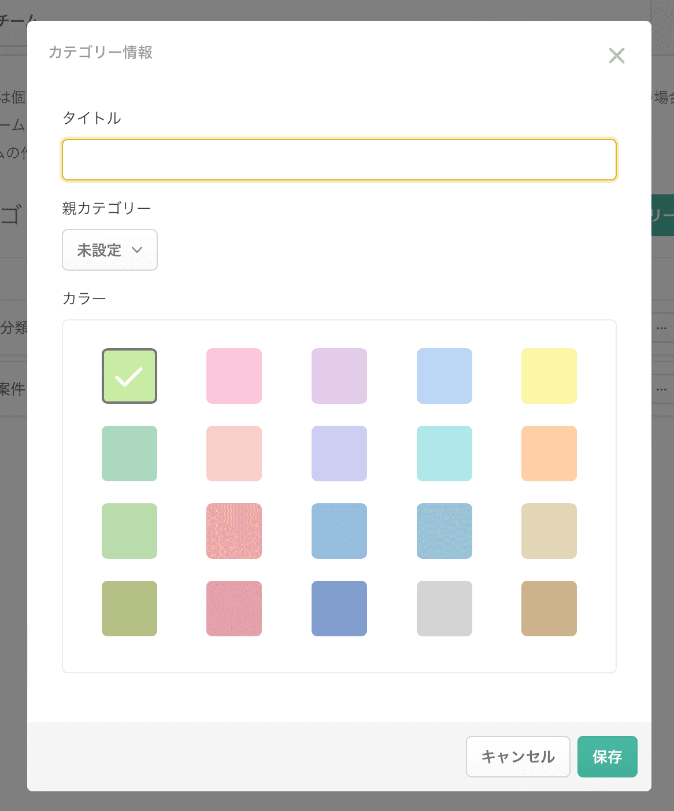Viewport: 674px width, 811px height.
Task: Choose the tan brown color swatch
Action: pyautogui.click(x=549, y=609)
